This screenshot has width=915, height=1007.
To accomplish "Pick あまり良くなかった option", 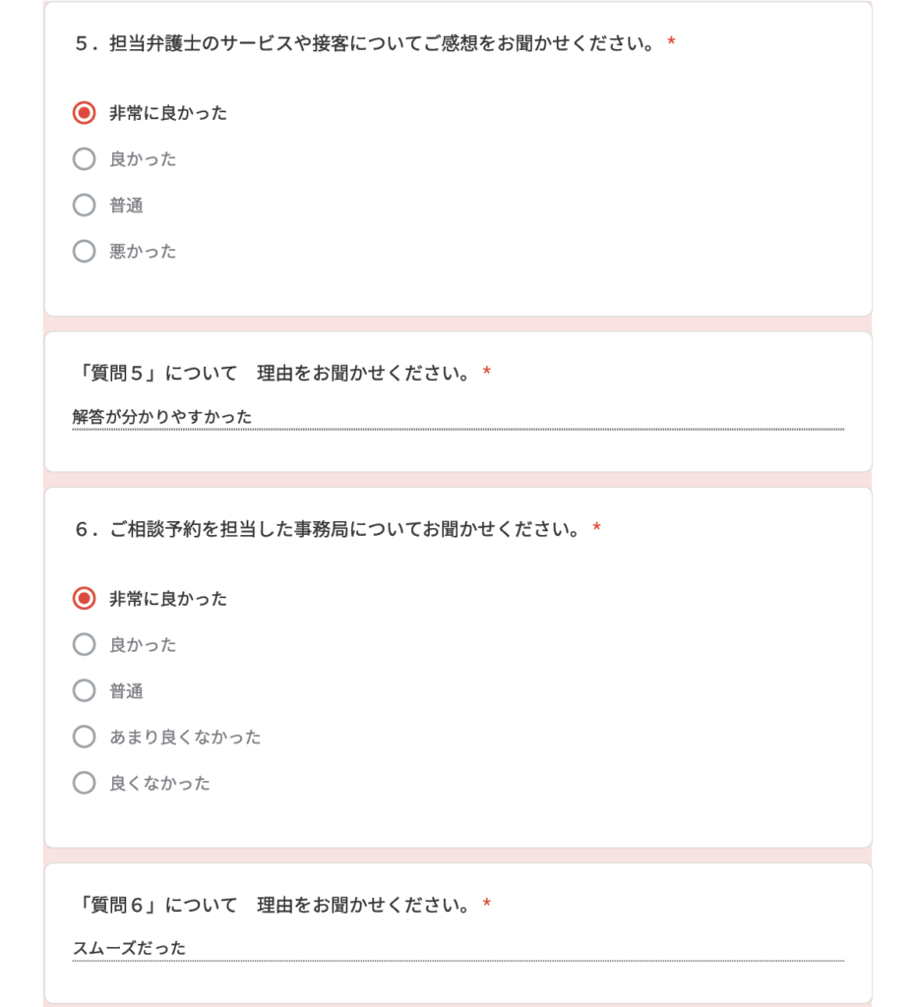I will click(x=85, y=737).
